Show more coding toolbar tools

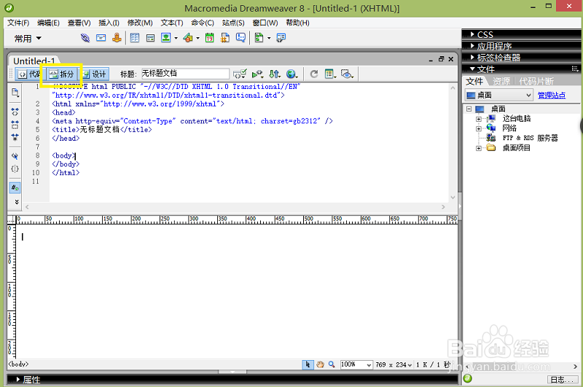tap(16, 202)
